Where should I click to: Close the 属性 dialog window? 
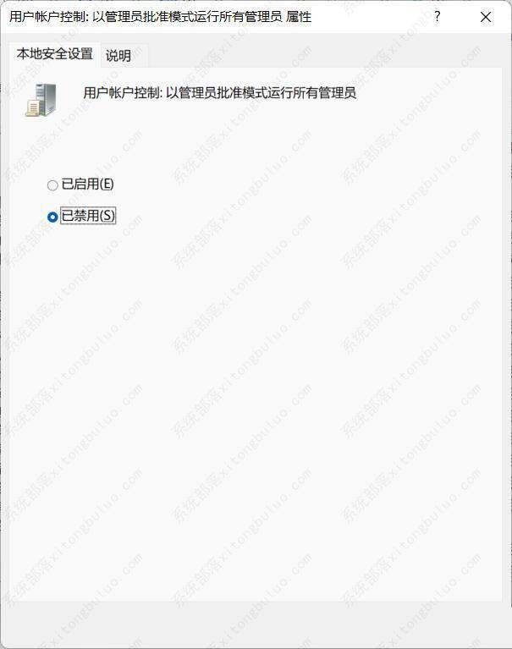click(x=486, y=17)
